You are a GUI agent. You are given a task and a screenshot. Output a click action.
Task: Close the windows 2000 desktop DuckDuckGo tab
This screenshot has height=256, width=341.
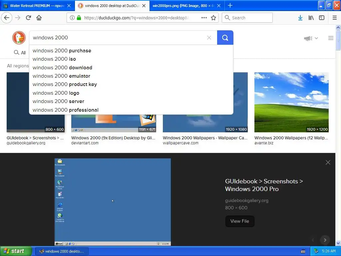pyautogui.click(x=144, y=6)
